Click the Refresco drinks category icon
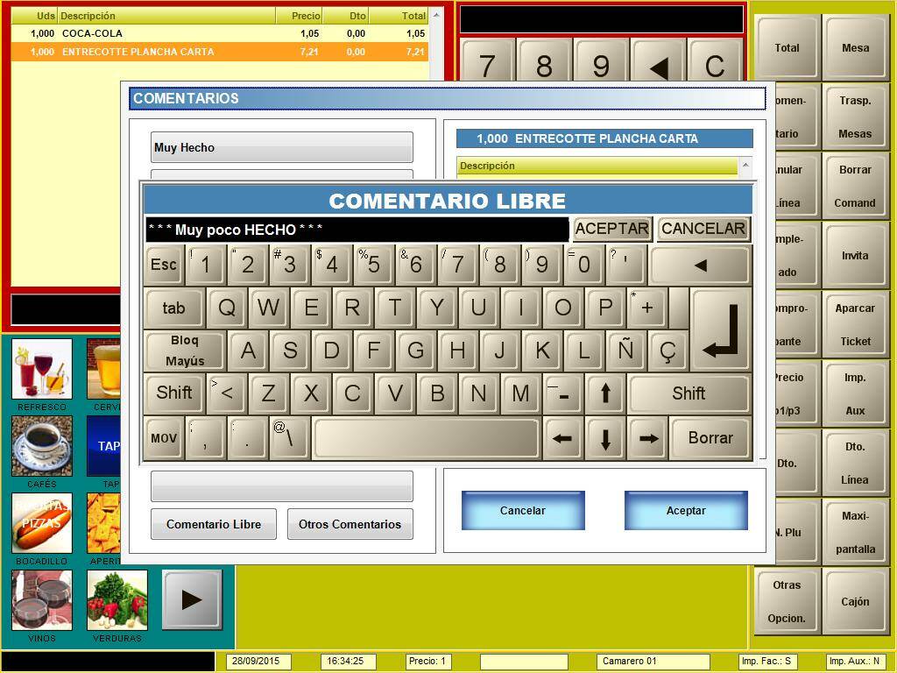Viewport: 897px width, 673px height. tap(42, 369)
